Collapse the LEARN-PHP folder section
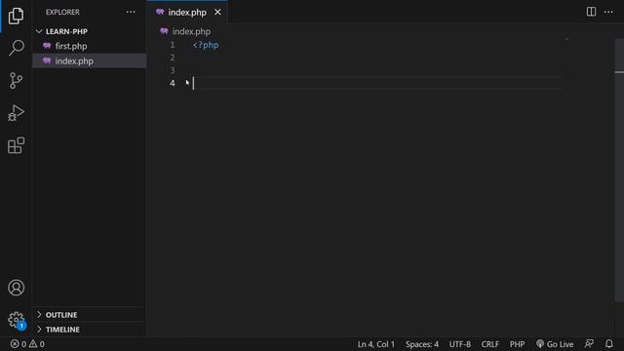624x351 pixels. (89, 31)
